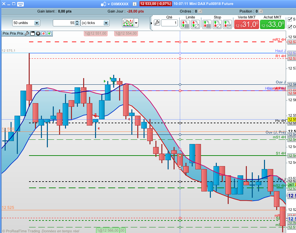Click the red 12 533,00 (-0,07%) price badge
This screenshot has width=296, height=233.
point(156,4)
